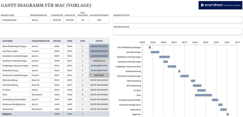
Task: Select the Shari W. cell for API-Entwicklung
Action: tap(40, 85)
